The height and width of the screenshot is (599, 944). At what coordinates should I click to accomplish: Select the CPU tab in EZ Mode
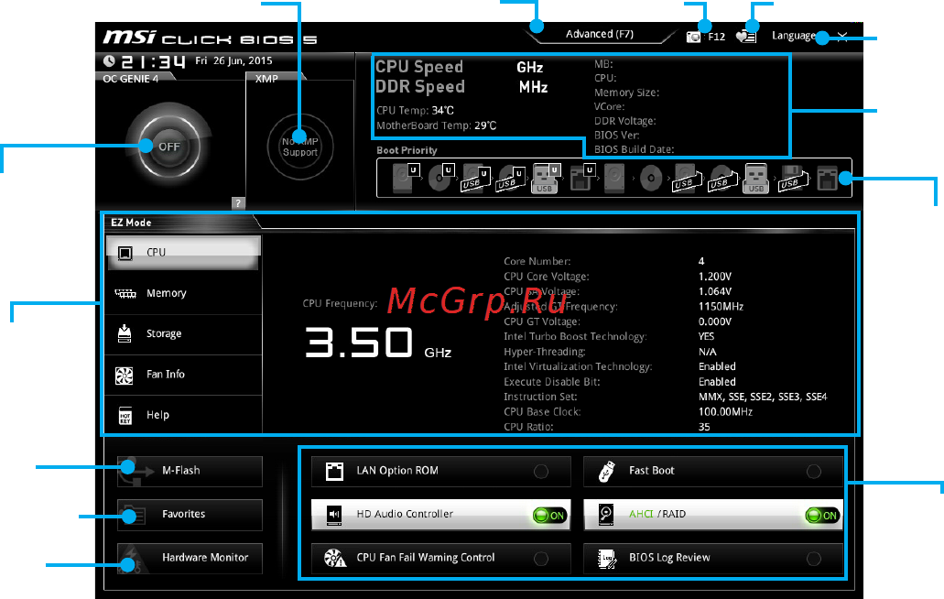[x=183, y=252]
